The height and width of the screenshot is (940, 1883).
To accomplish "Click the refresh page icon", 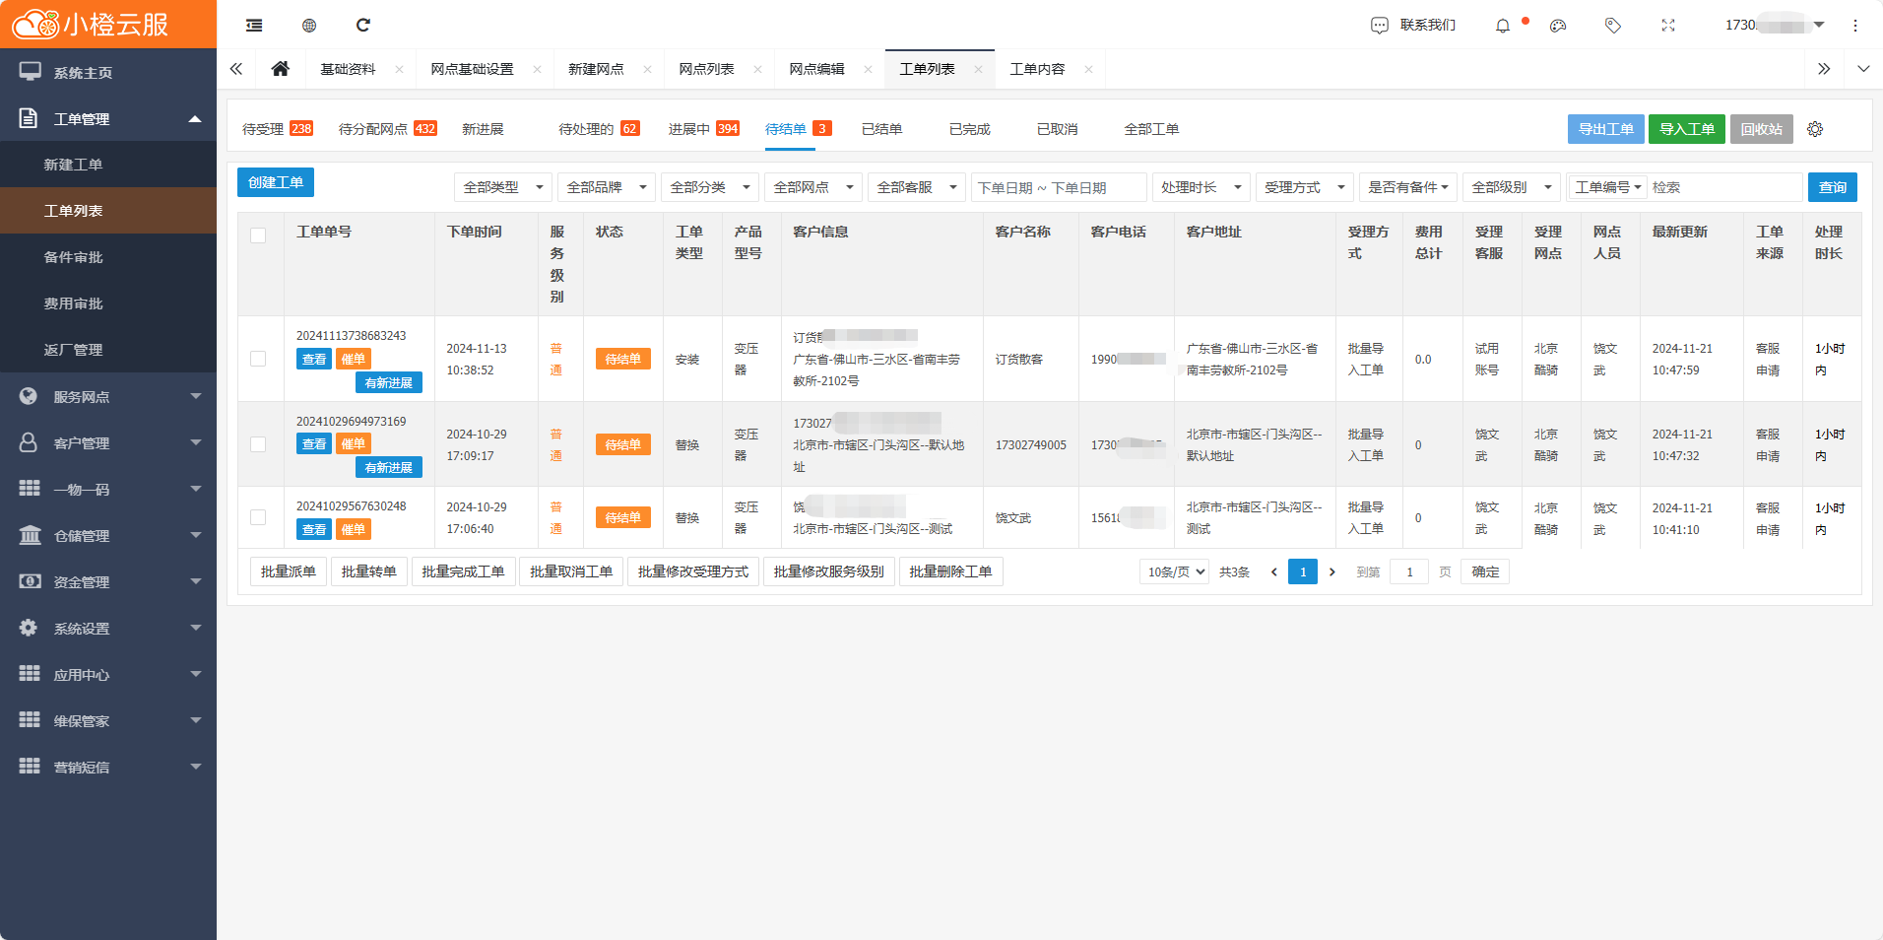I will tap(363, 25).
